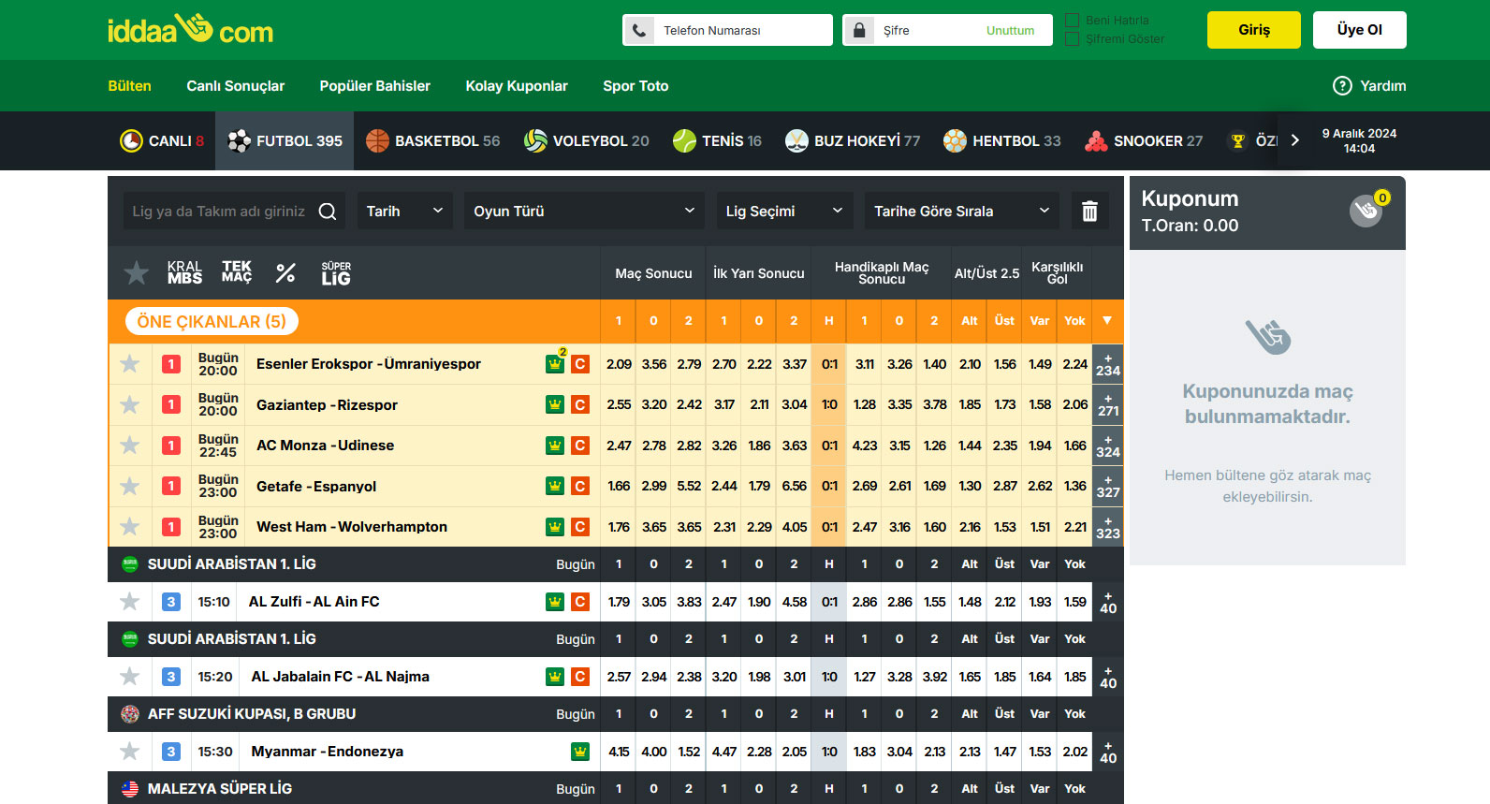Image resolution: width=1490 pixels, height=804 pixels.
Task: Open Spor Toto tab
Action: [x=635, y=86]
